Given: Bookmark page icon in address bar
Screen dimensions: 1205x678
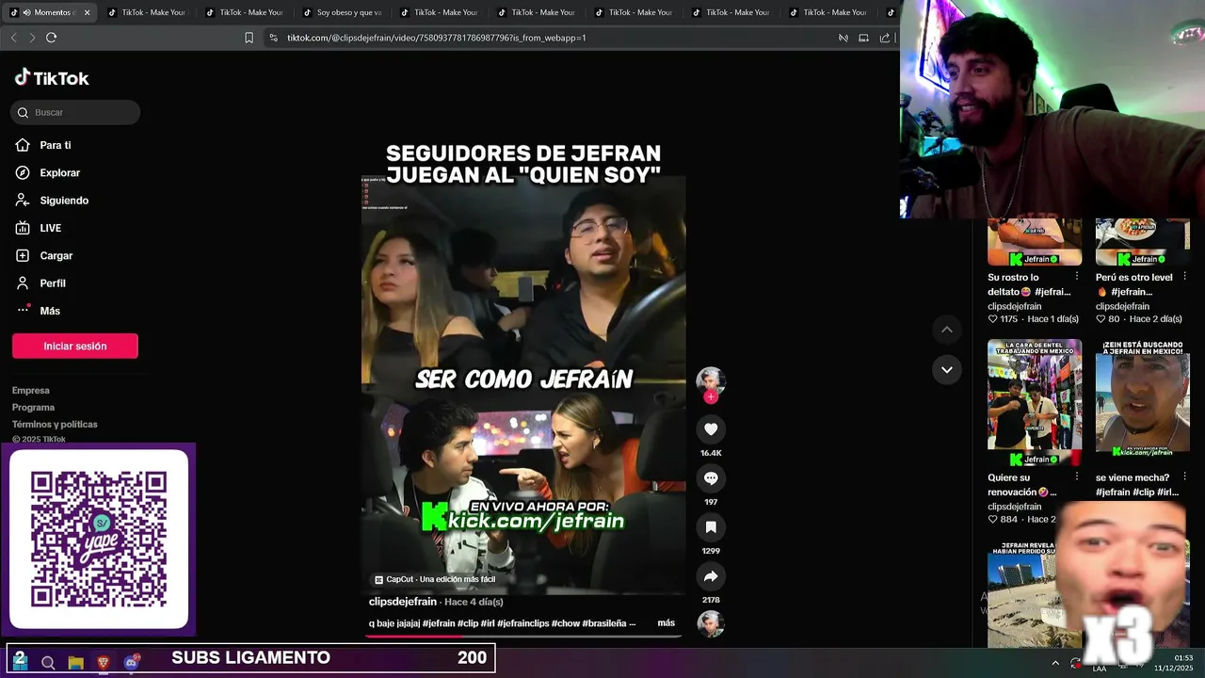Looking at the screenshot, I should click(x=249, y=38).
